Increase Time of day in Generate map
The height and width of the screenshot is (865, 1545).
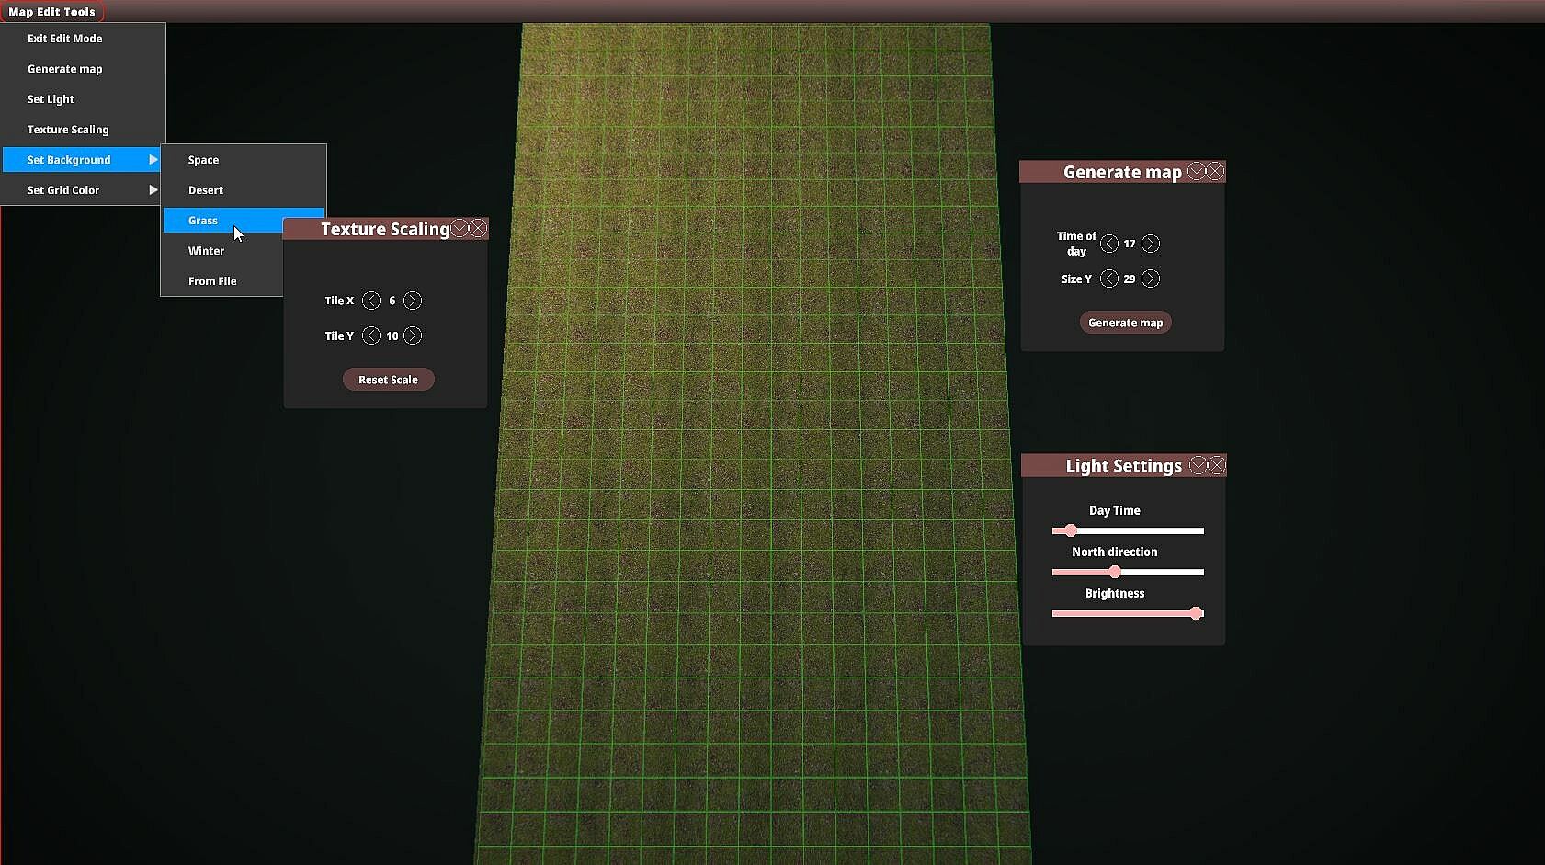(1151, 244)
